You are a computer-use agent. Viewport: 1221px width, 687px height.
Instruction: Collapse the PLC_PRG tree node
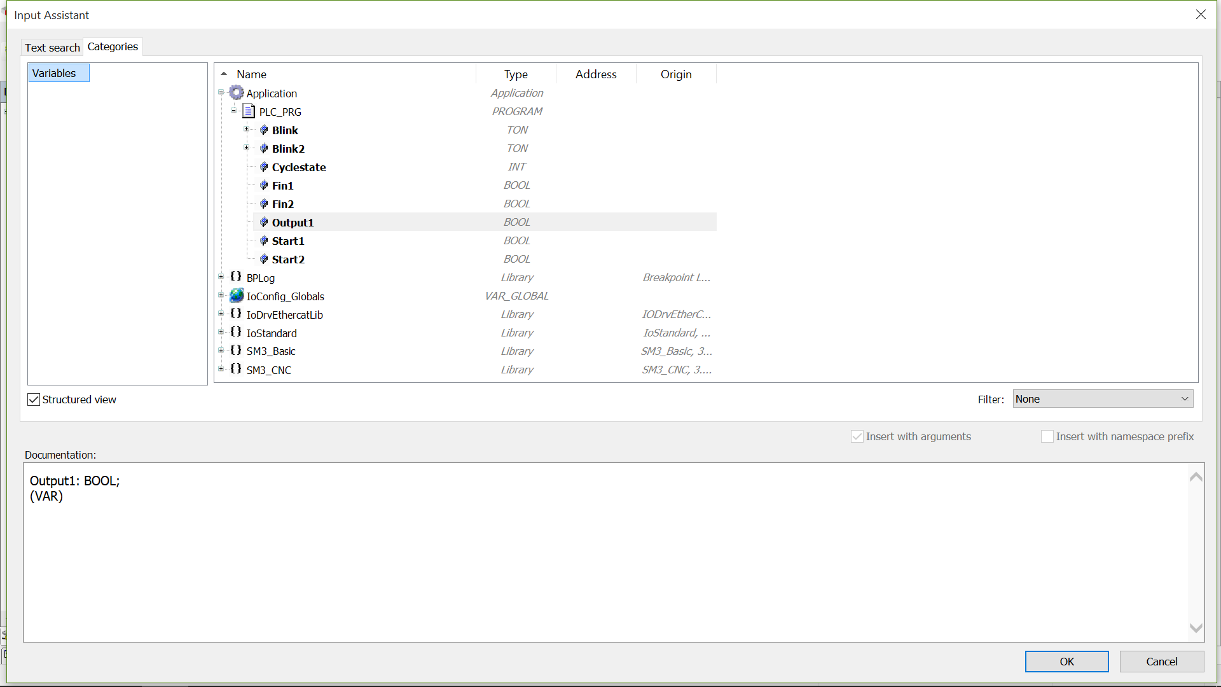coord(234,111)
